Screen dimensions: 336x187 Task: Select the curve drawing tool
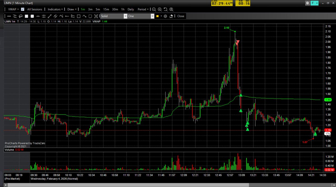click(84, 16)
